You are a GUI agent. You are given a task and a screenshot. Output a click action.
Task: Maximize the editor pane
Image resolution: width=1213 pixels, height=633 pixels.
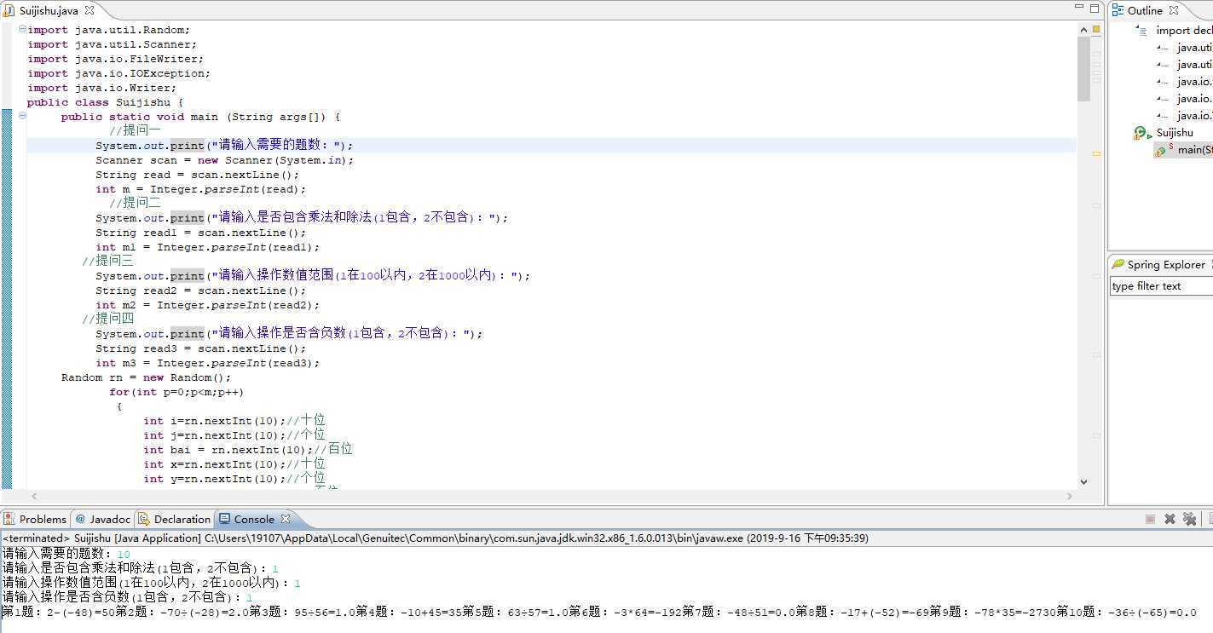click(x=1096, y=9)
